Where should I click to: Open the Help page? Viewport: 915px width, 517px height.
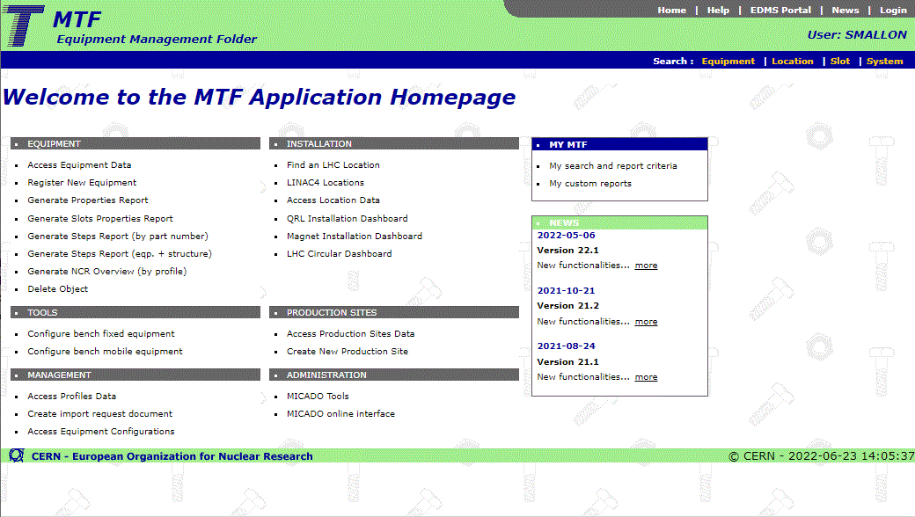coord(718,10)
